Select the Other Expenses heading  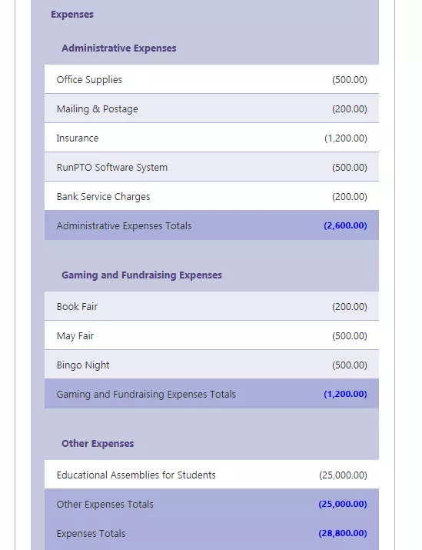point(98,443)
